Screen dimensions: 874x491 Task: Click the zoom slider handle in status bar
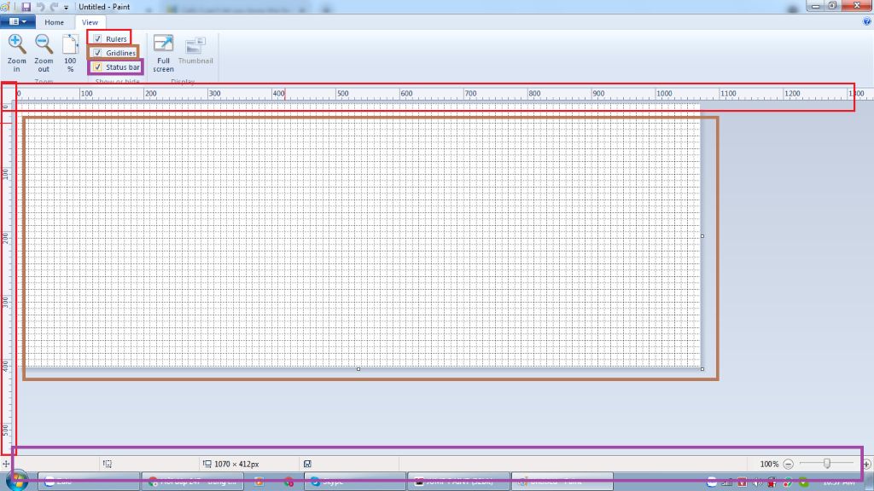point(826,464)
